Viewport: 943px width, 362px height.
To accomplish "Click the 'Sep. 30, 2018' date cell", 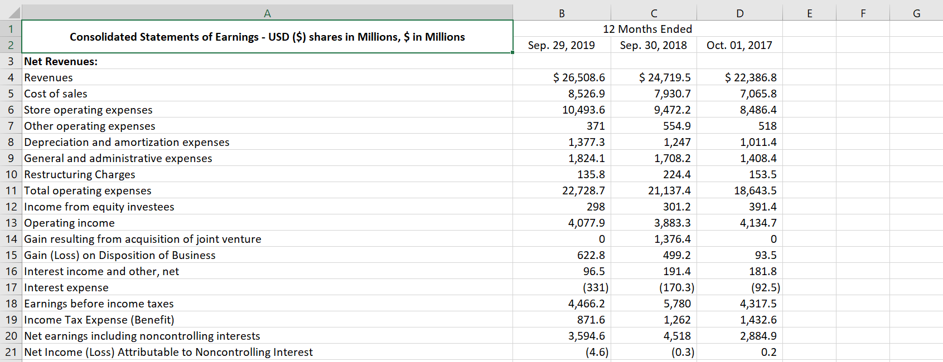I will [654, 45].
